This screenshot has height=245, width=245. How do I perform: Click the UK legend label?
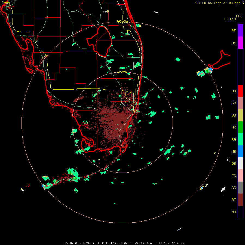234,43
